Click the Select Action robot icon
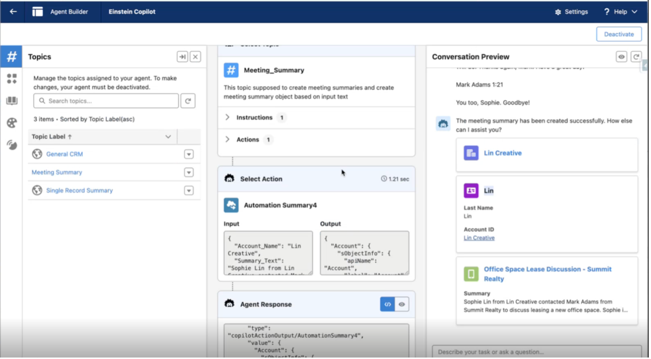This screenshot has height=359, width=651. tap(230, 179)
